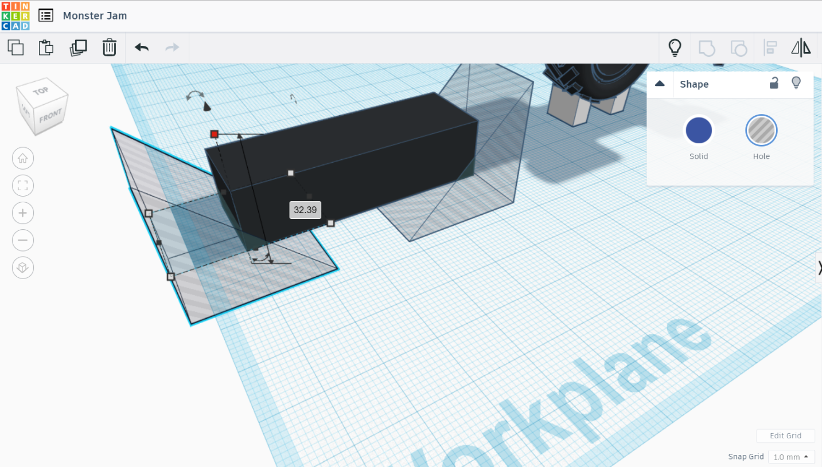Click the black height cone handle
This screenshot has width=822, height=467.
click(x=207, y=107)
